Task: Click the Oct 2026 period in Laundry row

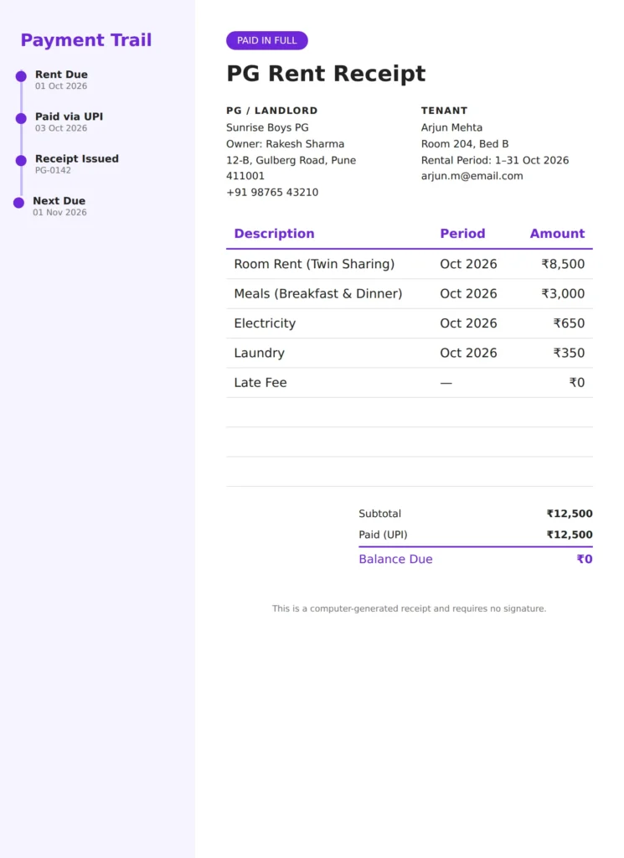Action: (469, 353)
